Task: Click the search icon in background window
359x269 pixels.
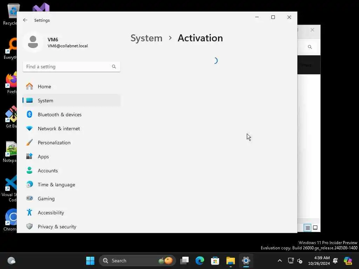Action: pos(310,47)
